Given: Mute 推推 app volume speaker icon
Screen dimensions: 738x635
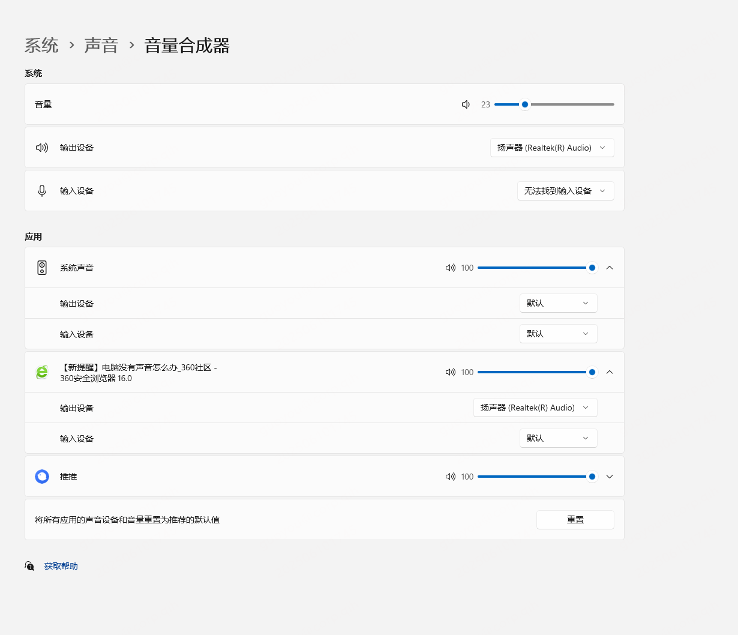Looking at the screenshot, I should point(450,477).
